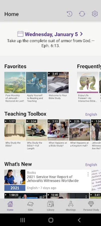This screenshot has width=101, height=226.
Task: Open the Personal Study tab
Action: (91, 206)
